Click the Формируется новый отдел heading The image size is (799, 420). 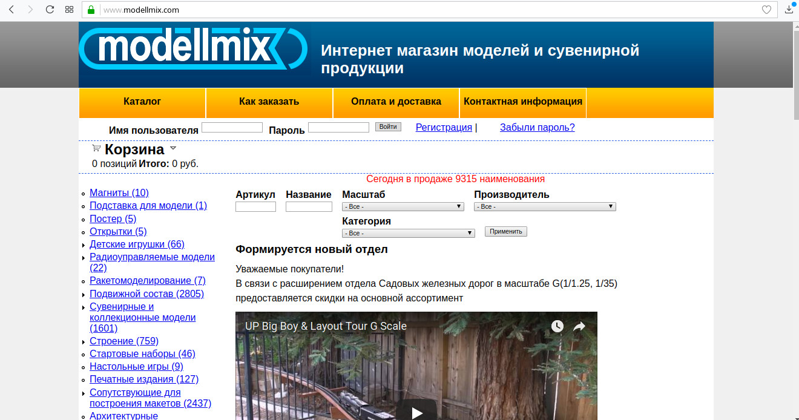pyautogui.click(x=312, y=249)
